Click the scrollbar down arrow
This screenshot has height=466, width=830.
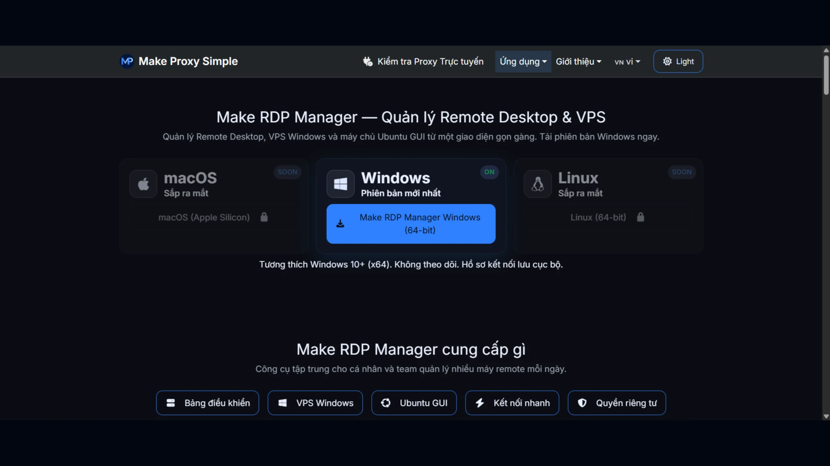[x=826, y=416]
